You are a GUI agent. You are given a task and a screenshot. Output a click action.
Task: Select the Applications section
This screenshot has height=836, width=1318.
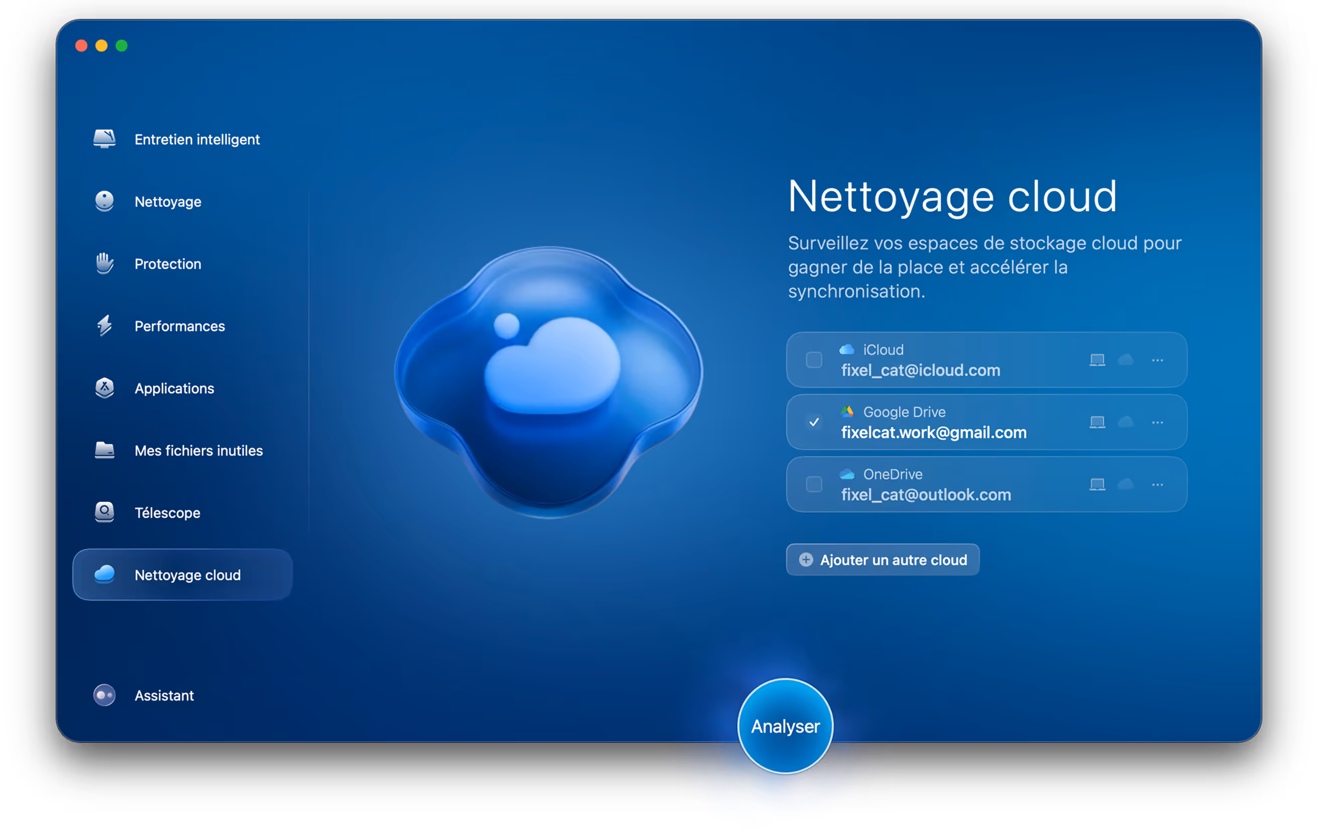182,388
